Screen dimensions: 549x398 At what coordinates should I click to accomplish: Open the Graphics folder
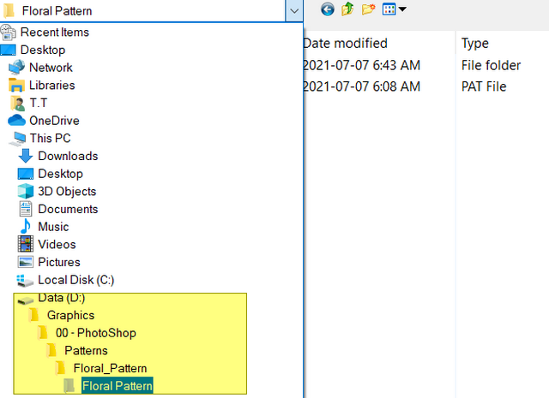click(x=70, y=315)
